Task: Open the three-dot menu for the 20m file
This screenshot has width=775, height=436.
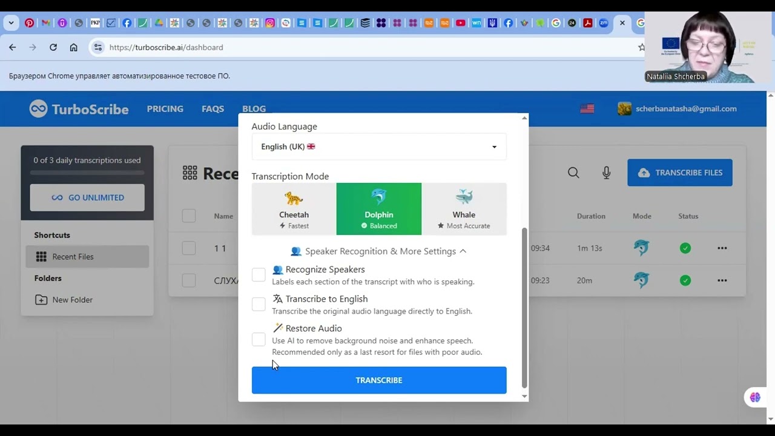Action: click(x=722, y=280)
